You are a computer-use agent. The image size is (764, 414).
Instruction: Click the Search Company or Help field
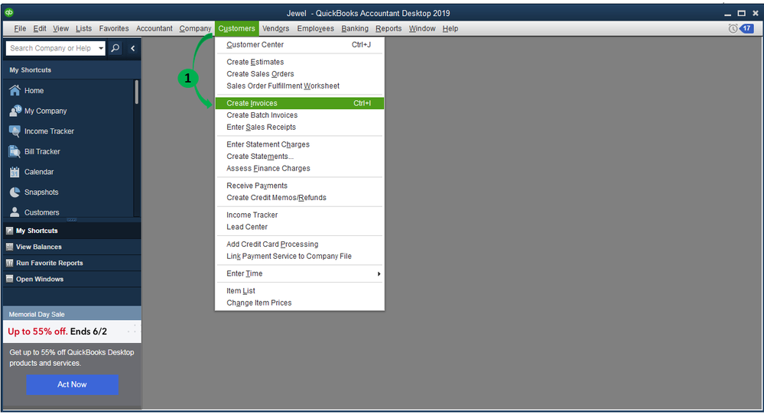click(52, 48)
